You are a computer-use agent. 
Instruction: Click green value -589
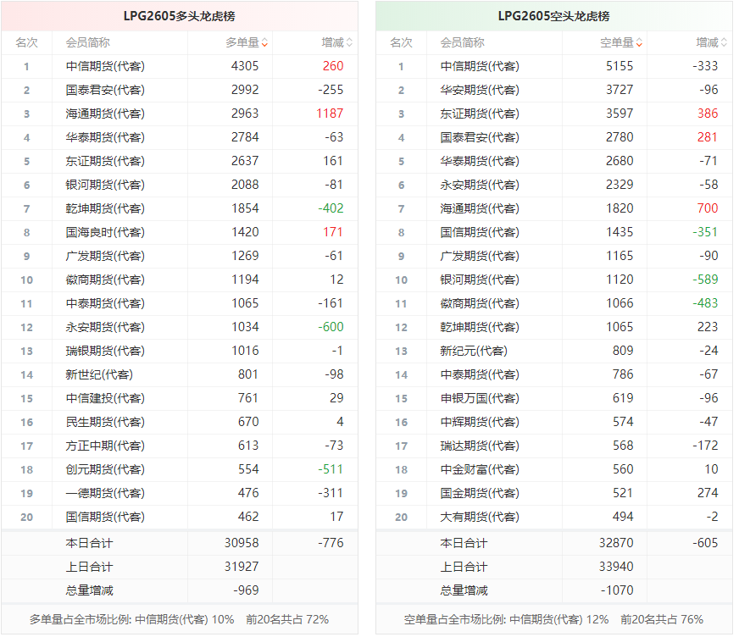706,280
